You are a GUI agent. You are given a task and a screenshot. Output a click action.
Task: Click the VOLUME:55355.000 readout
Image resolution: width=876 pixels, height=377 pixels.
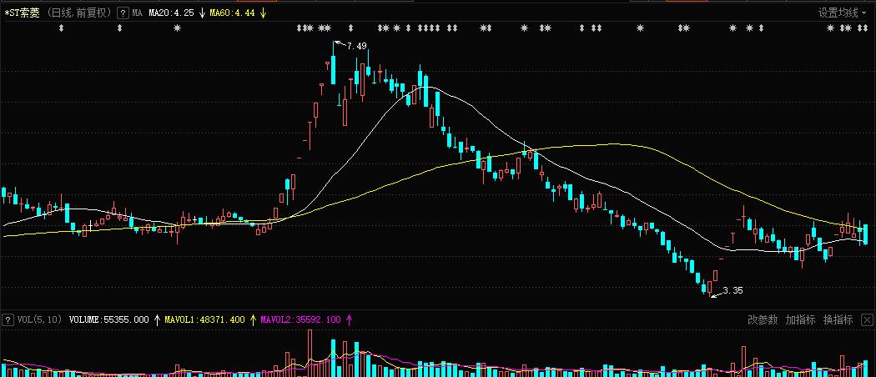coord(108,319)
